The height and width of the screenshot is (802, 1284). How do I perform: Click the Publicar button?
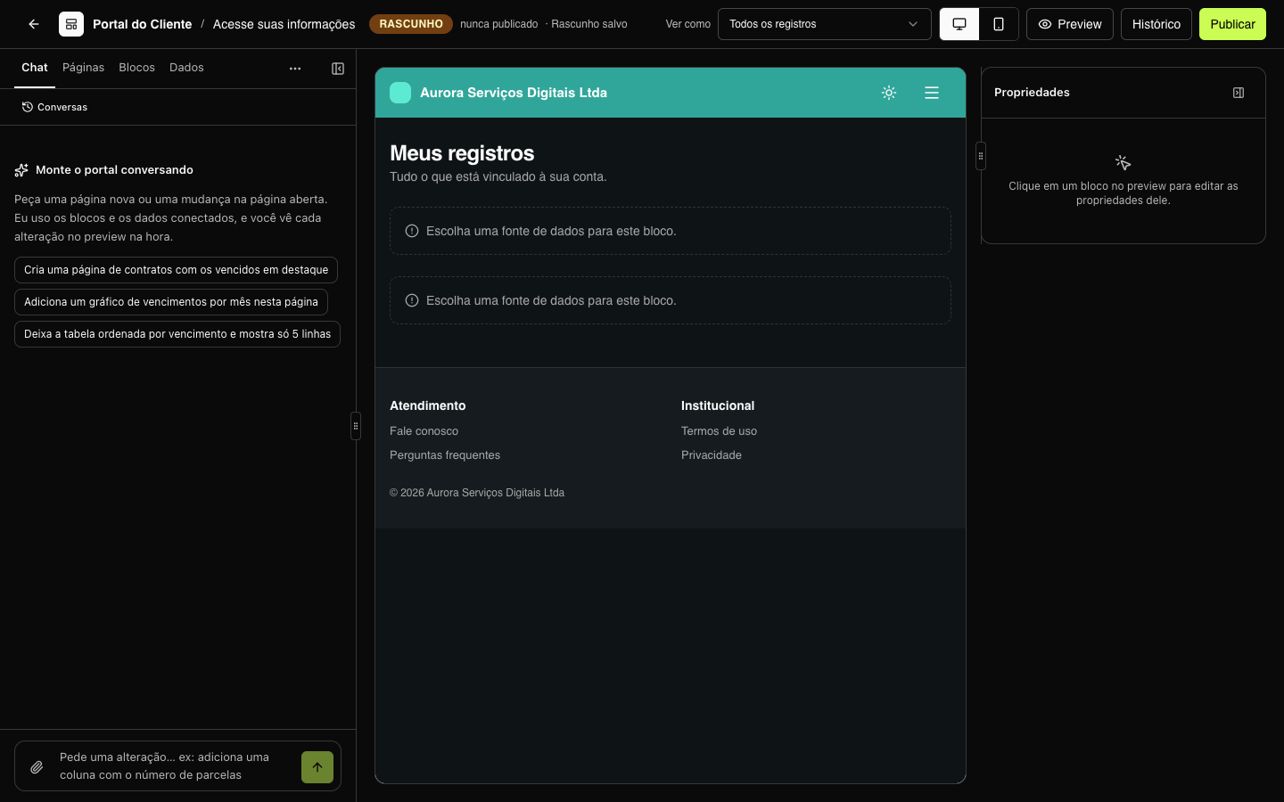pyautogui.click(x=1232, y=24)
